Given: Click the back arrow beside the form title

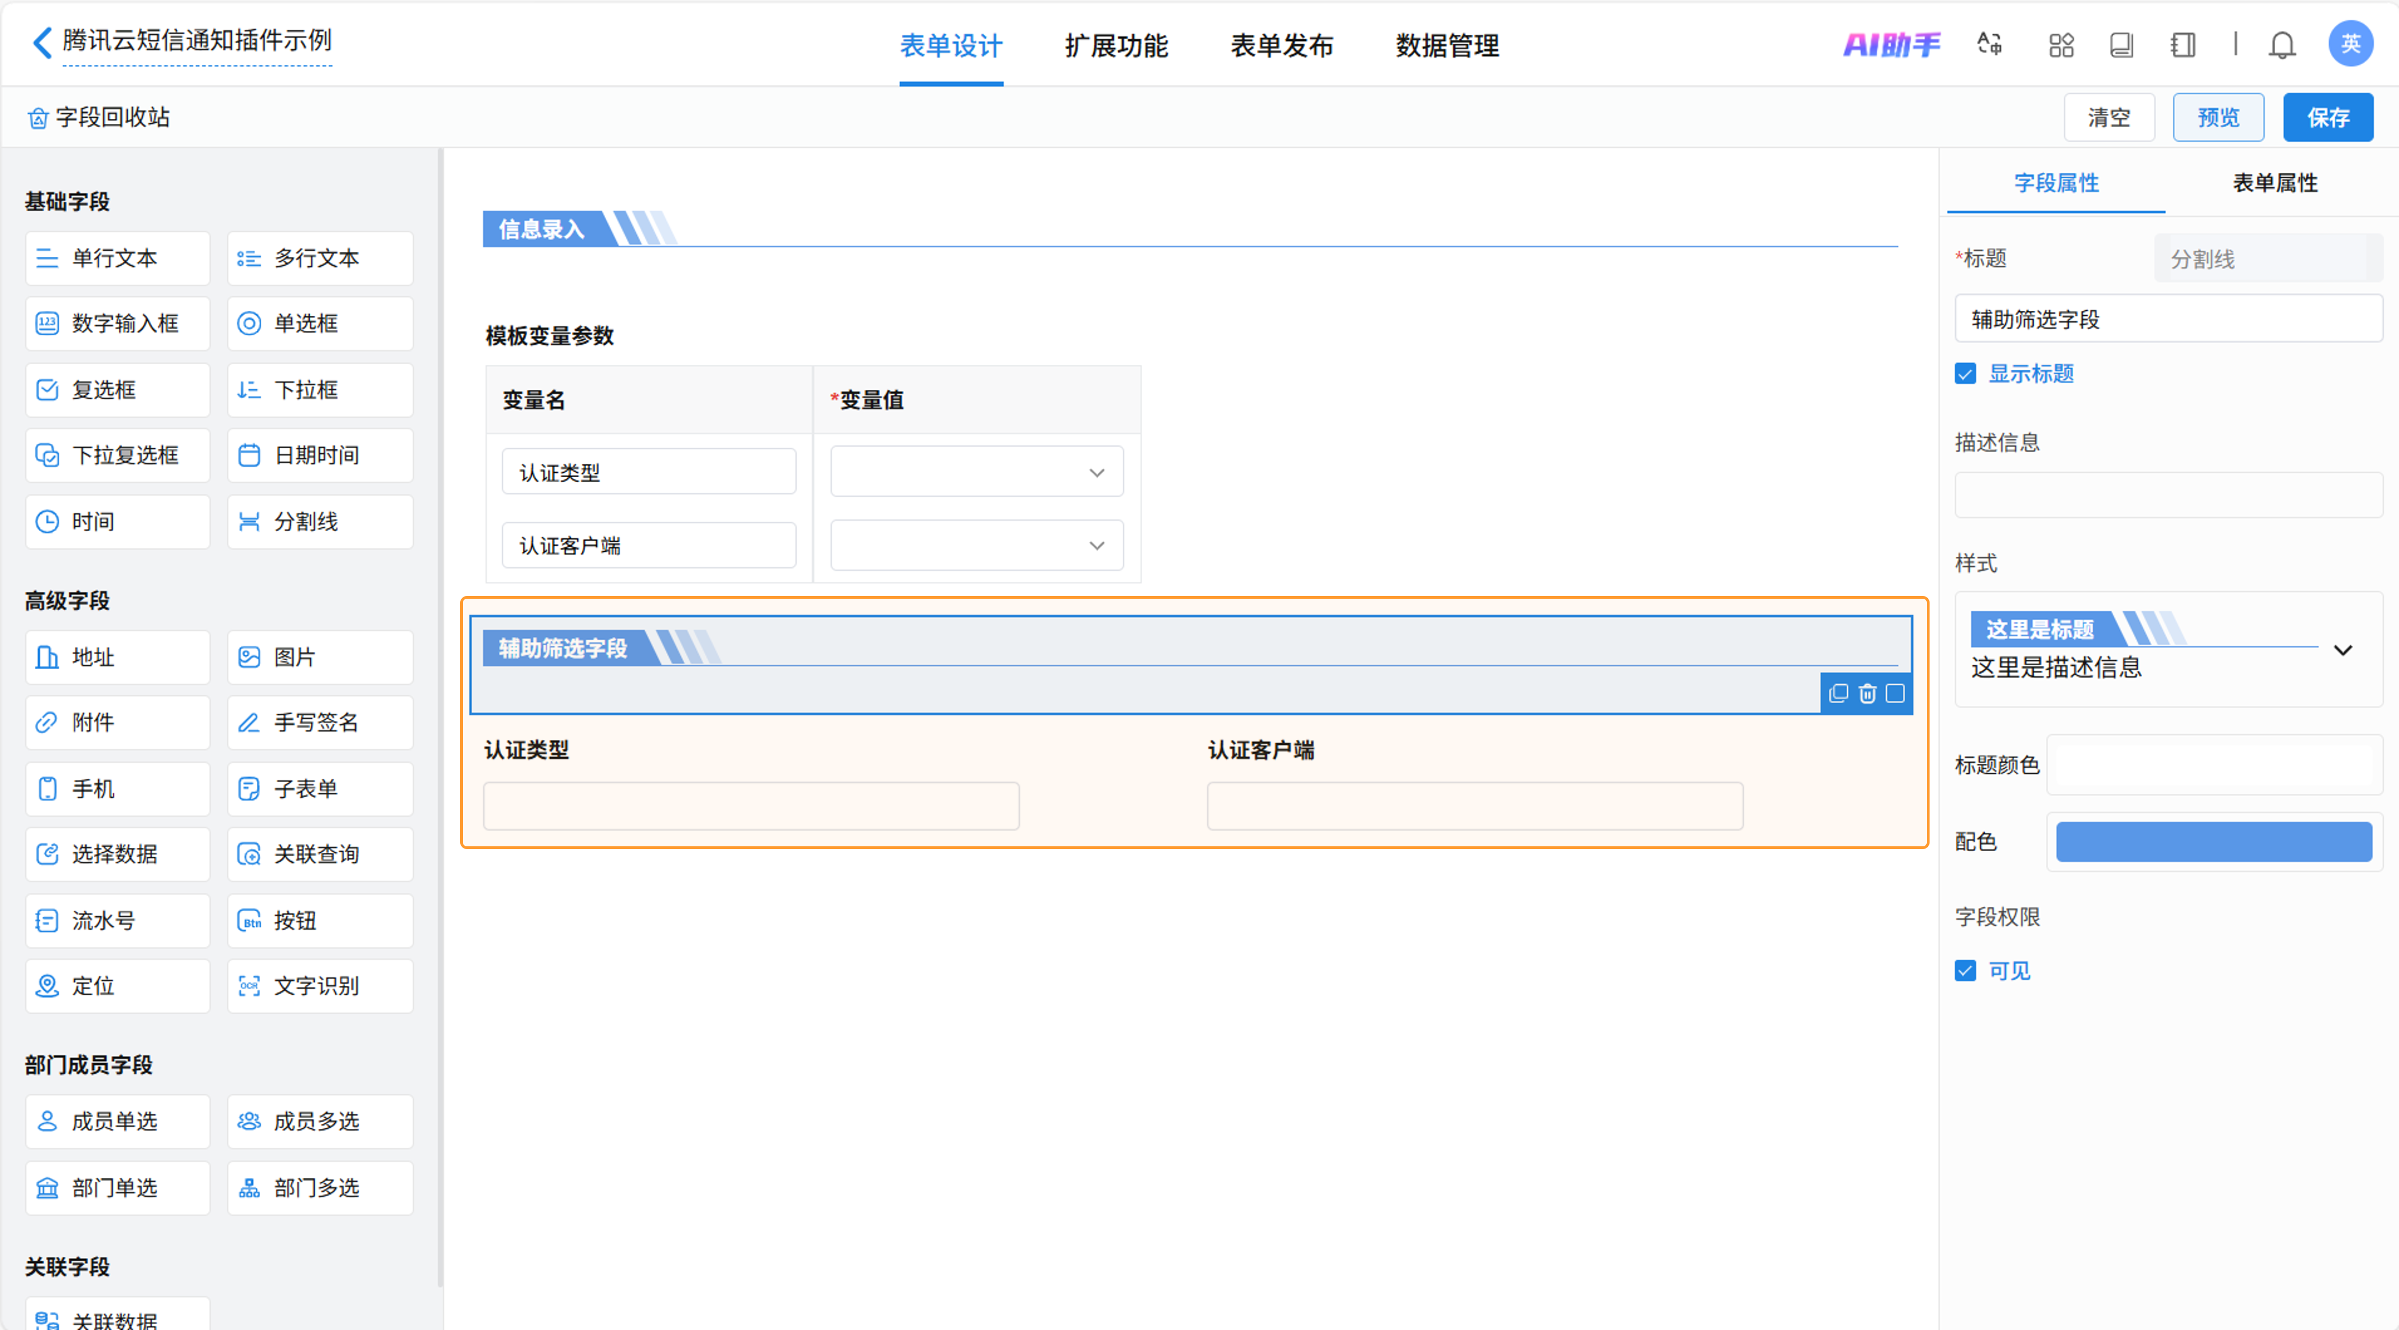Looking at the screenshot, I should point(42,42).
